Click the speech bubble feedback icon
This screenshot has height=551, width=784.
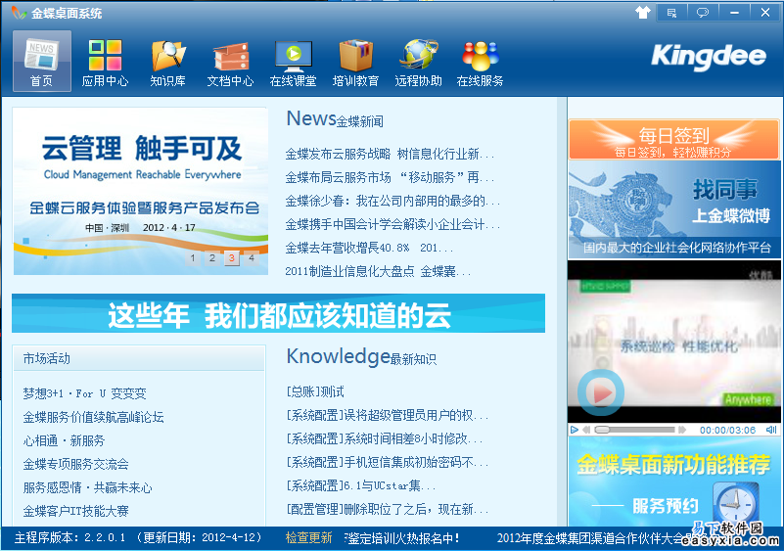[702, 13]
